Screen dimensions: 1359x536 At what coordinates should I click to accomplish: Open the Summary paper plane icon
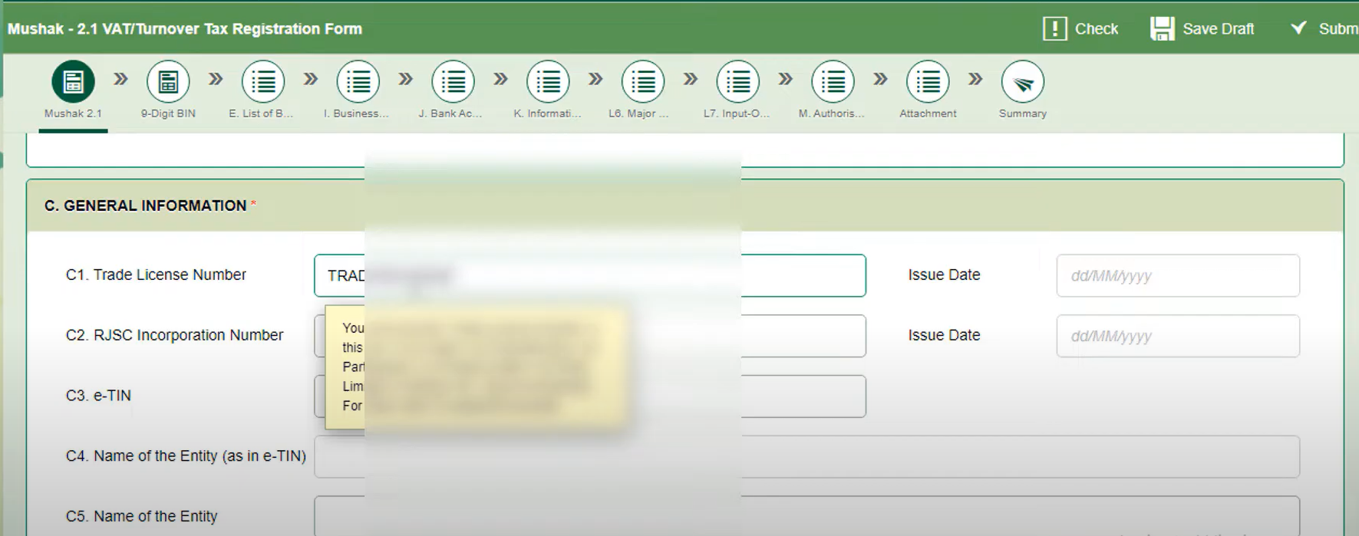pos(1022,81)
